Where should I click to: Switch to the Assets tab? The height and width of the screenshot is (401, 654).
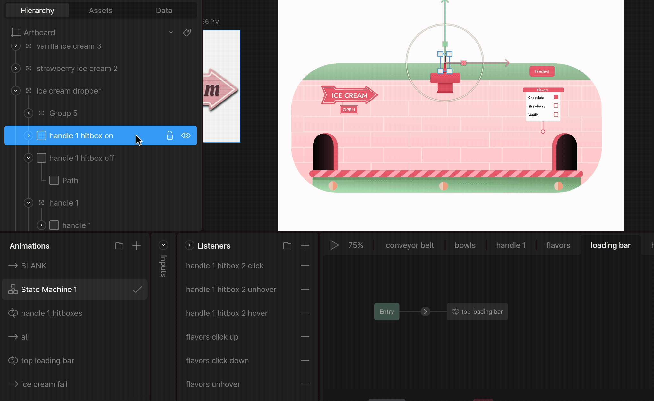100,10
